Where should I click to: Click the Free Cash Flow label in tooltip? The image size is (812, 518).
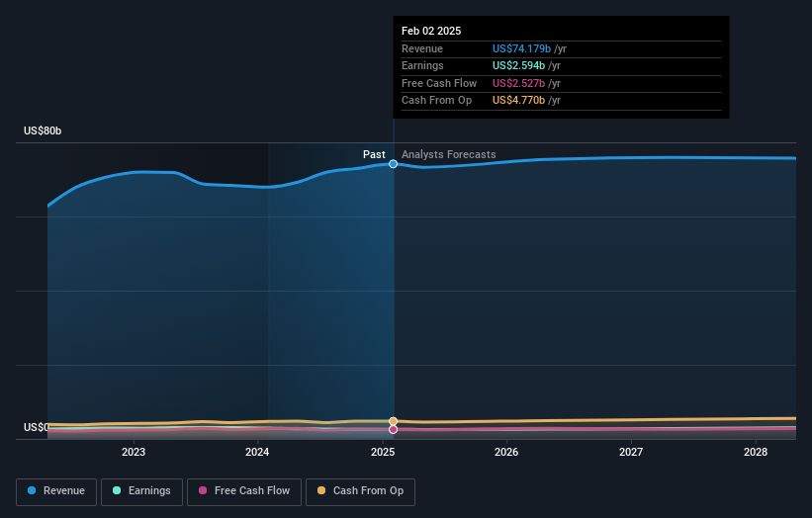tap(439, 83)
